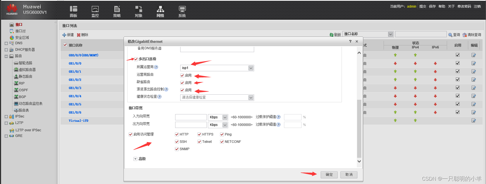Screen dimensions: 486x184
Task: Open the 监控 monitoring tab
Action: (95, 12)
